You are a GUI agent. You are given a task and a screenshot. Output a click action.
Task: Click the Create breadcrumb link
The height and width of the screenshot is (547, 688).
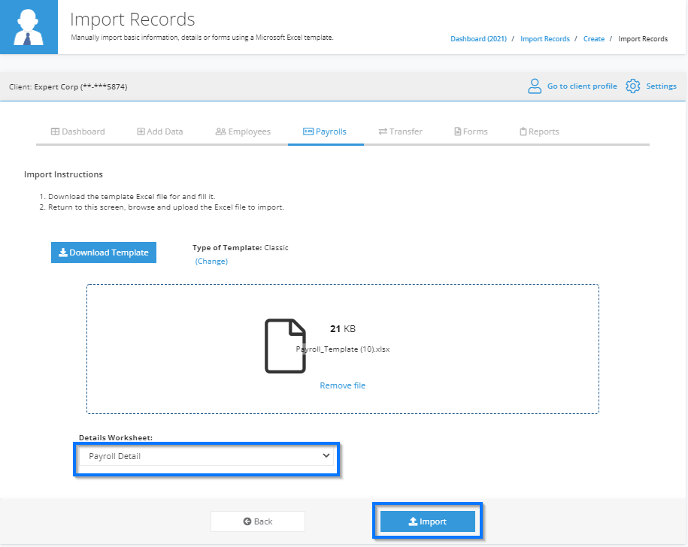click(594, 38)
